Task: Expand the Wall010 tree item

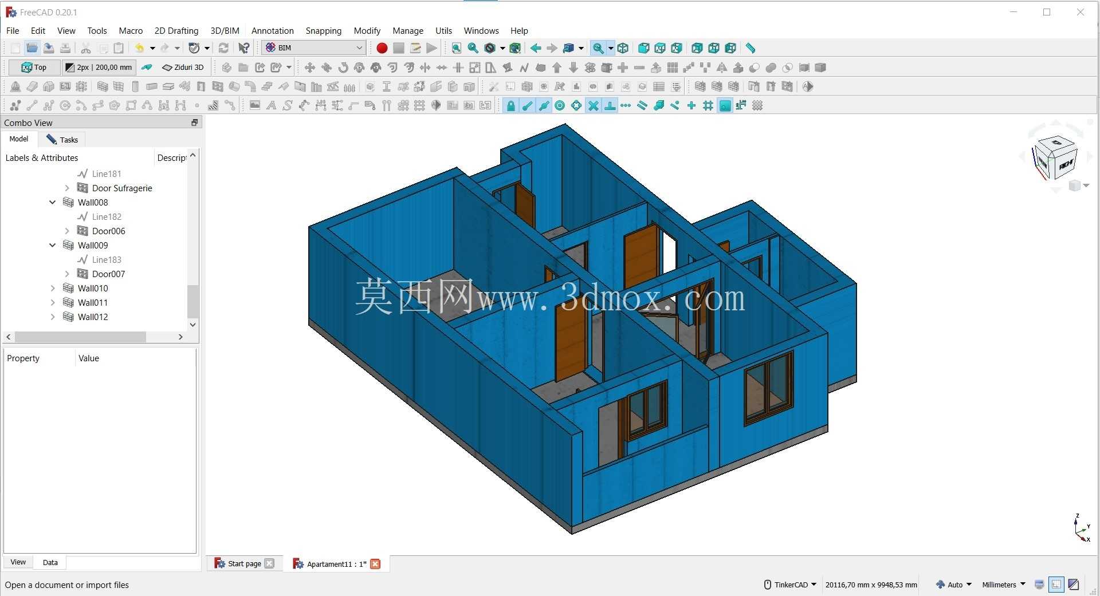Action: tap(53, 288)
